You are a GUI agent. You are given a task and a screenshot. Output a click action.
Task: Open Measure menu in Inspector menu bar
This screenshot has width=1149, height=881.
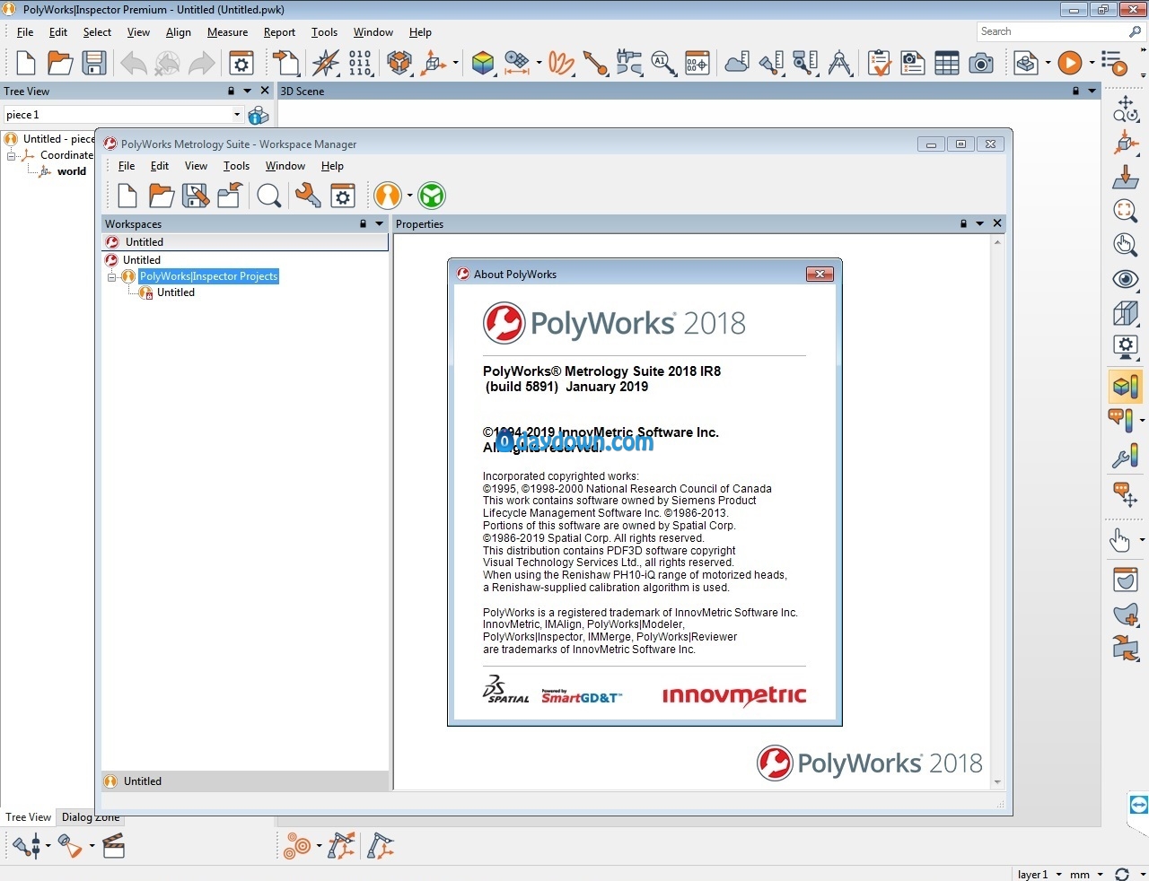tap(227, 32)
